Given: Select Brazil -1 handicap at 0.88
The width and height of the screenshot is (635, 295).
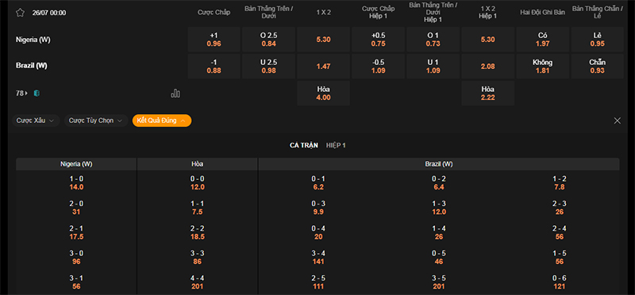Looking at the screenshot, I should [x=214, y=67].
